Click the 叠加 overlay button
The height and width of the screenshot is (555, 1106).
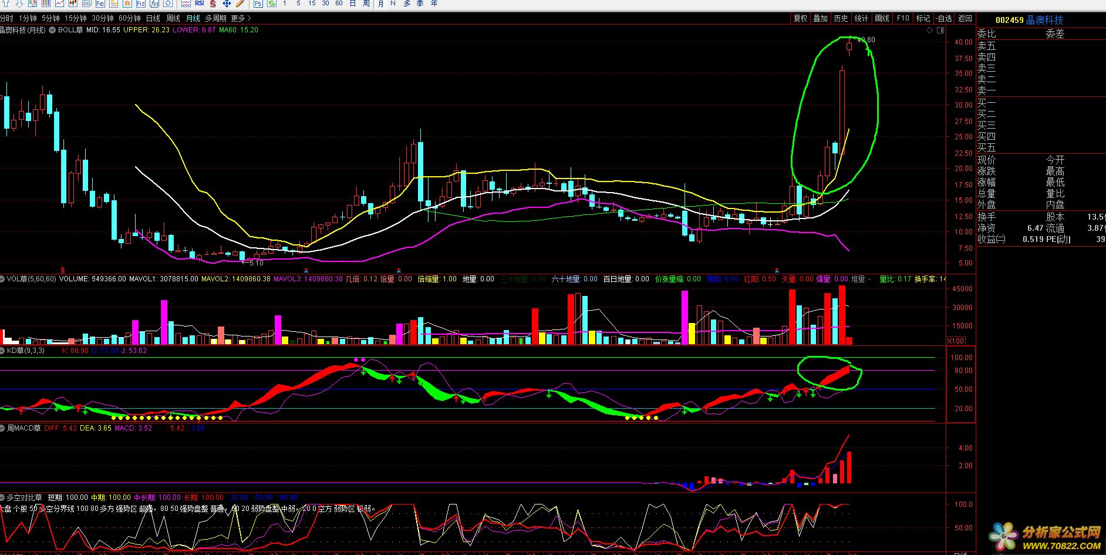[x=820, y=18]
